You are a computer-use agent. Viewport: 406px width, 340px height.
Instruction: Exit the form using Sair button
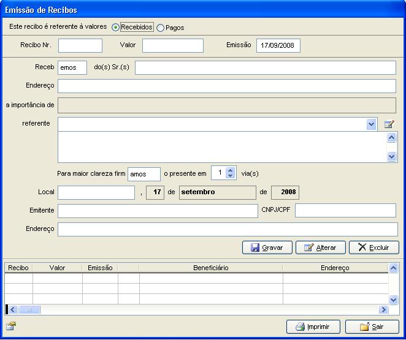pos(372,327)
